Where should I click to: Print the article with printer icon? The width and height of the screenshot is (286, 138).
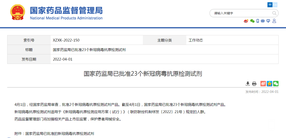254,84
